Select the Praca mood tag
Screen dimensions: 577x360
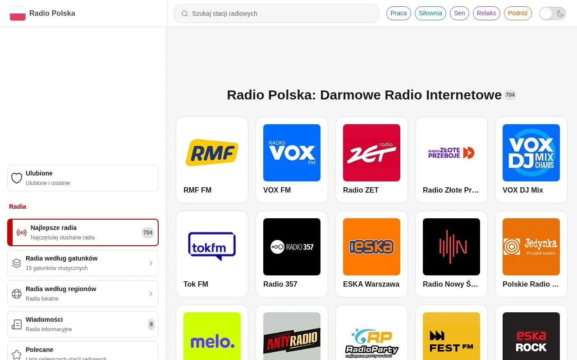click(x=398, y=13)
